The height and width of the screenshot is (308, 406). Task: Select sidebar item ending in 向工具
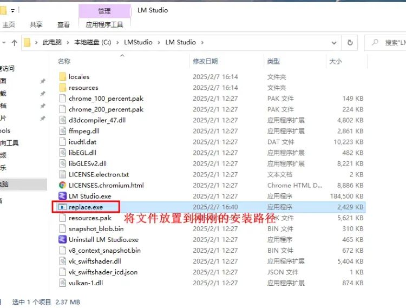point(9,143)
